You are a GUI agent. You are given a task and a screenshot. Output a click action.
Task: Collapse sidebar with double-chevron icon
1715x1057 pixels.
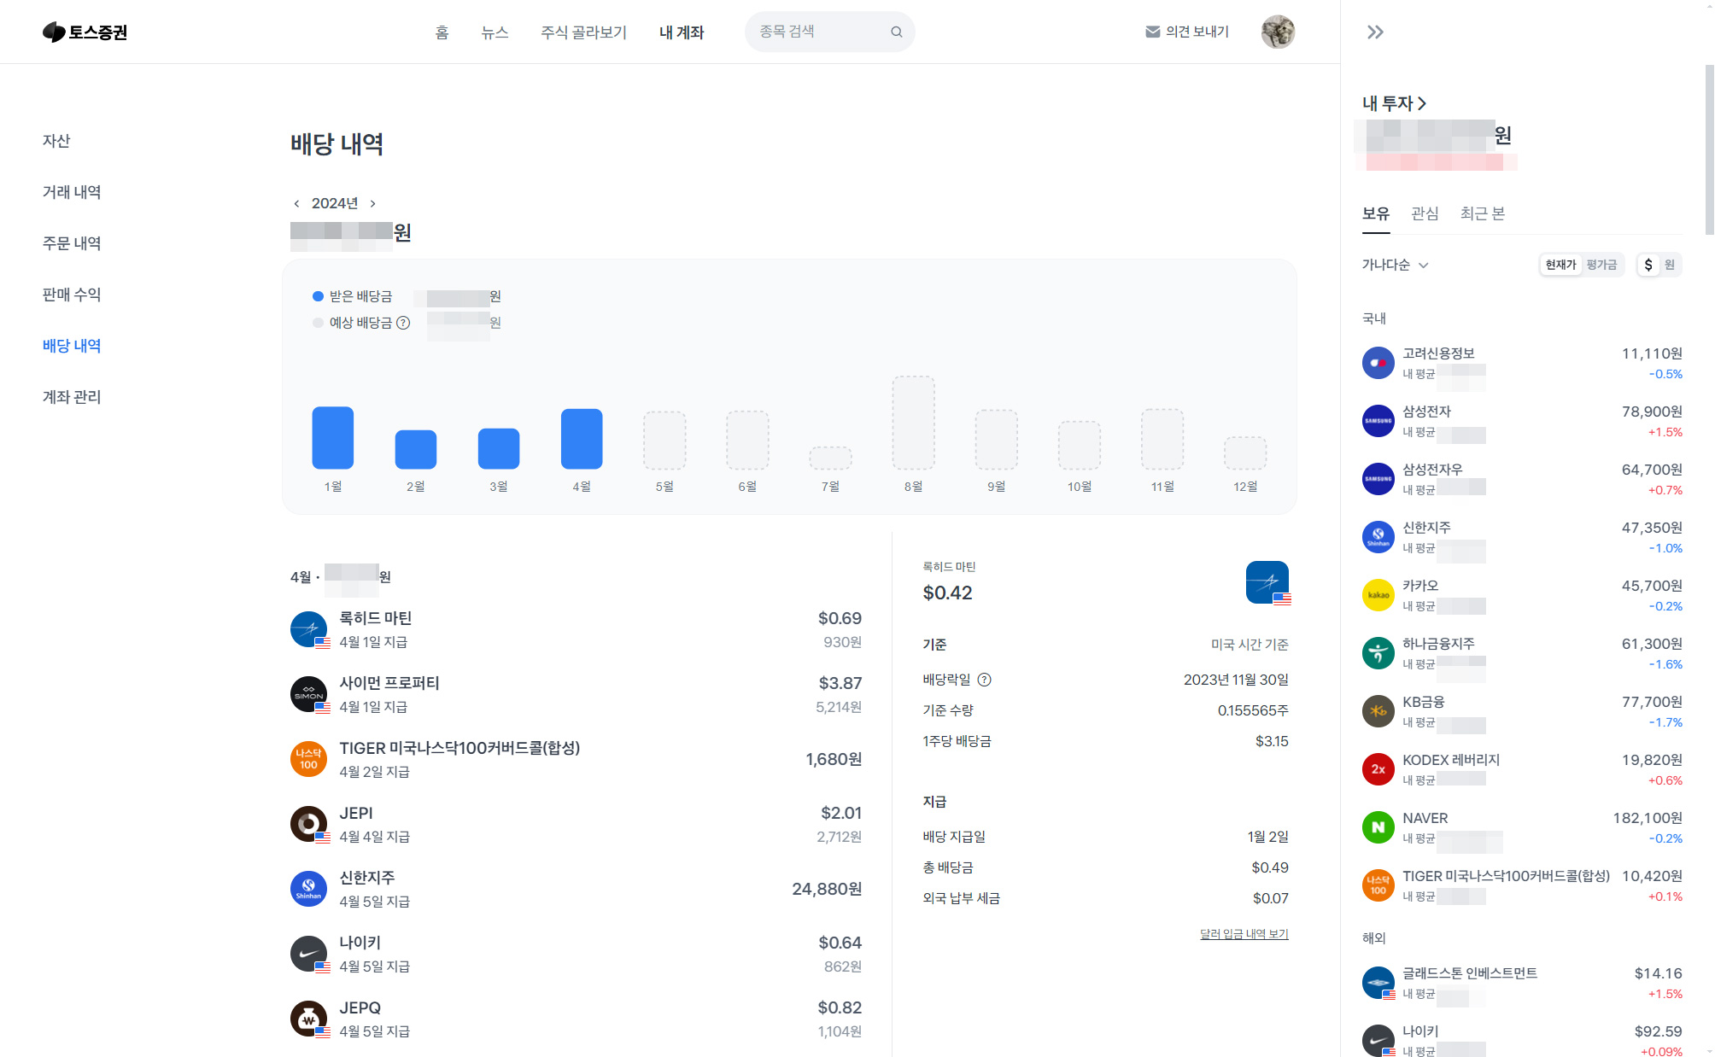(x=1375, y=32)
